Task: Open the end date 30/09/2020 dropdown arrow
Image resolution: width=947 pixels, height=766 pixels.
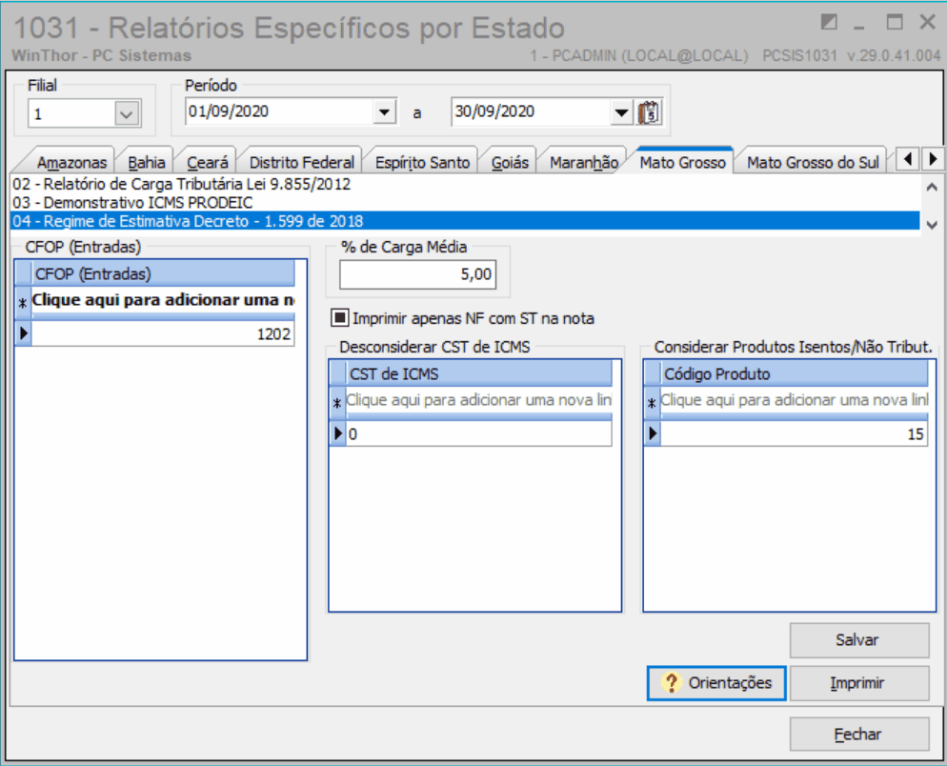Action: 620,112
